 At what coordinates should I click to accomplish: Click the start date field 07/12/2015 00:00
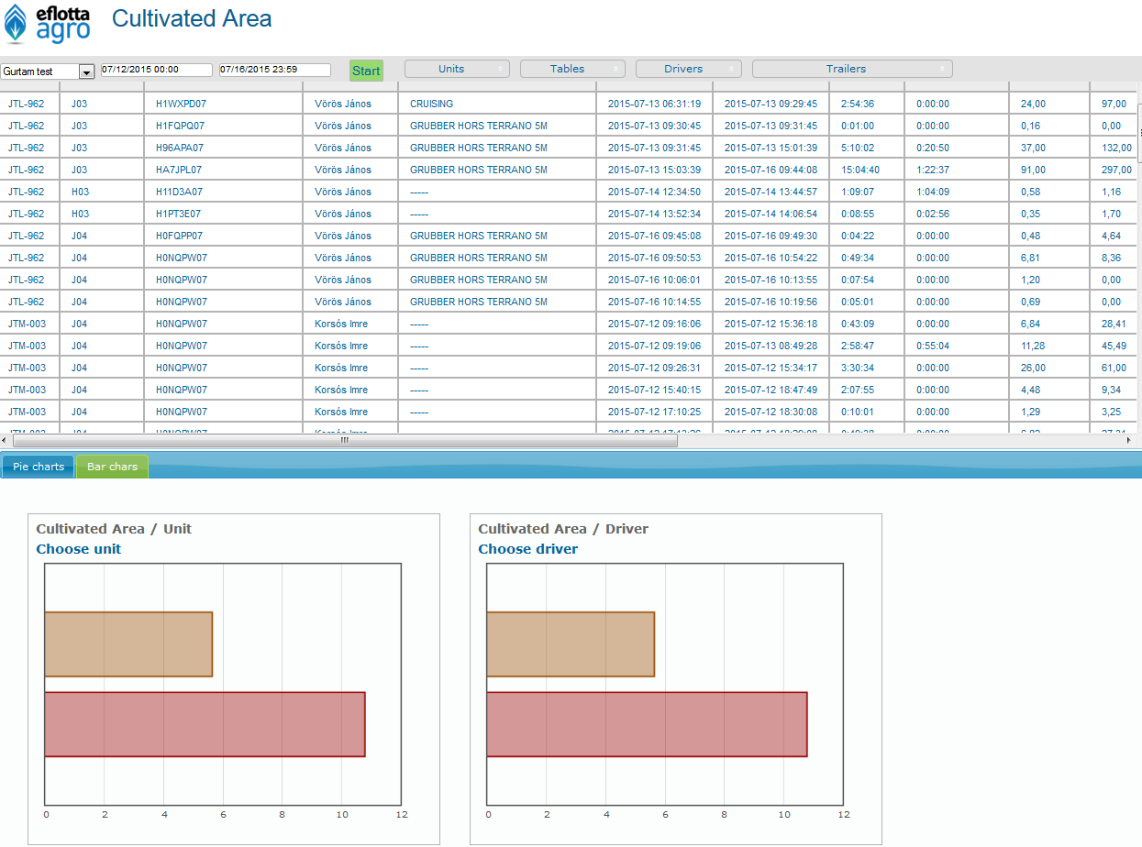coord(156,70)
